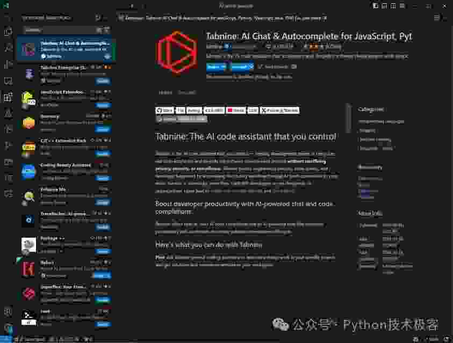Click the large red Tabnine logo

point(177,52)
